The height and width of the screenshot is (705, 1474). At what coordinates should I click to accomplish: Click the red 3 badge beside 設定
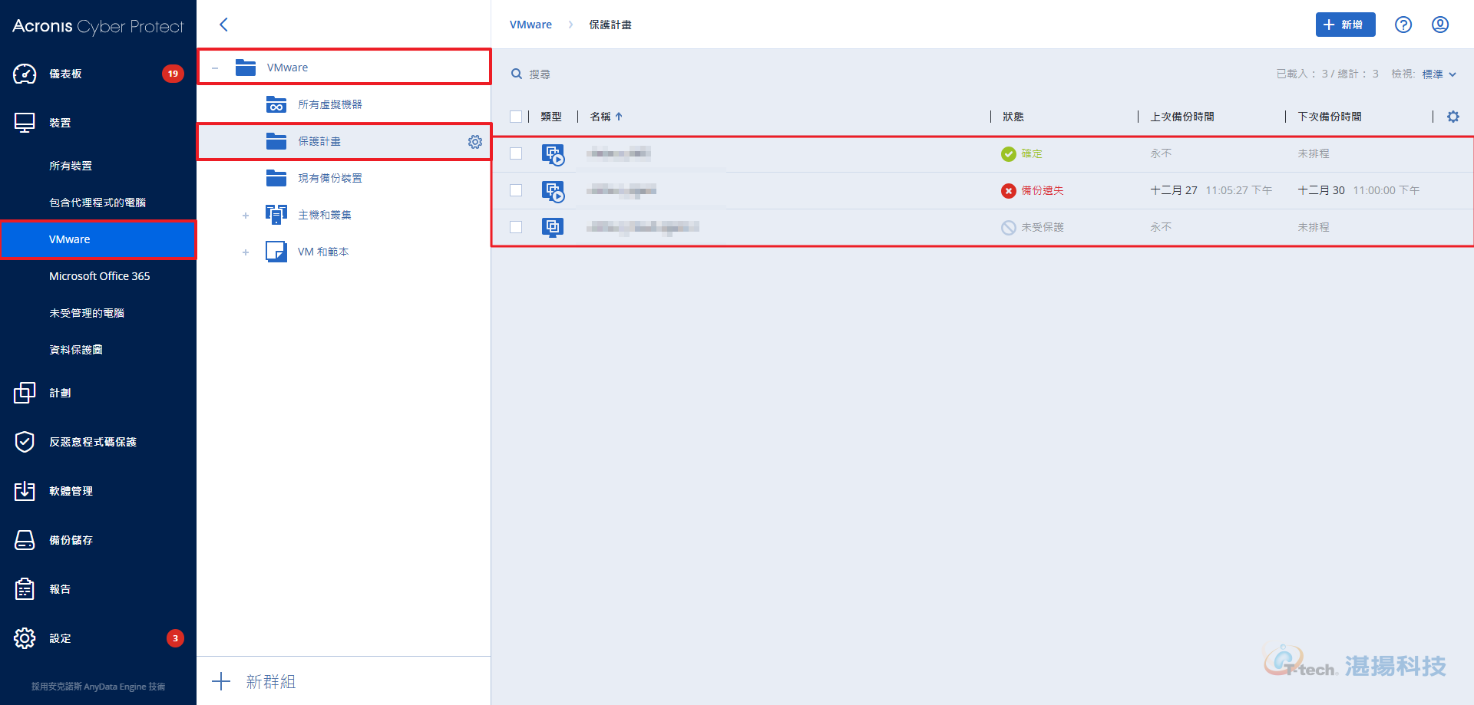coord(175,638)
